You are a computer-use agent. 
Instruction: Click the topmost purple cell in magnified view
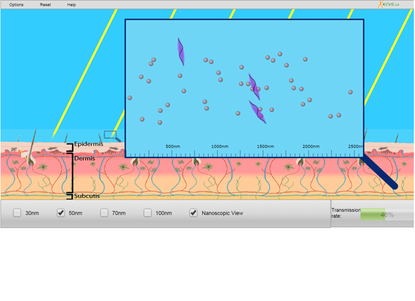tap(181, 52)
